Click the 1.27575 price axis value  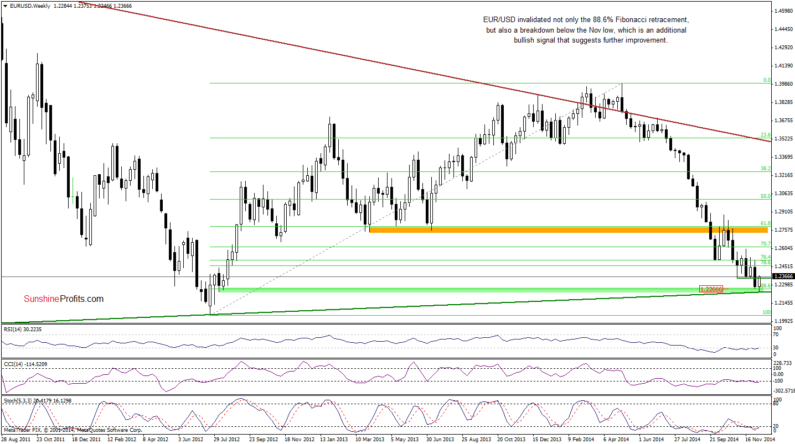click(784, 230)
